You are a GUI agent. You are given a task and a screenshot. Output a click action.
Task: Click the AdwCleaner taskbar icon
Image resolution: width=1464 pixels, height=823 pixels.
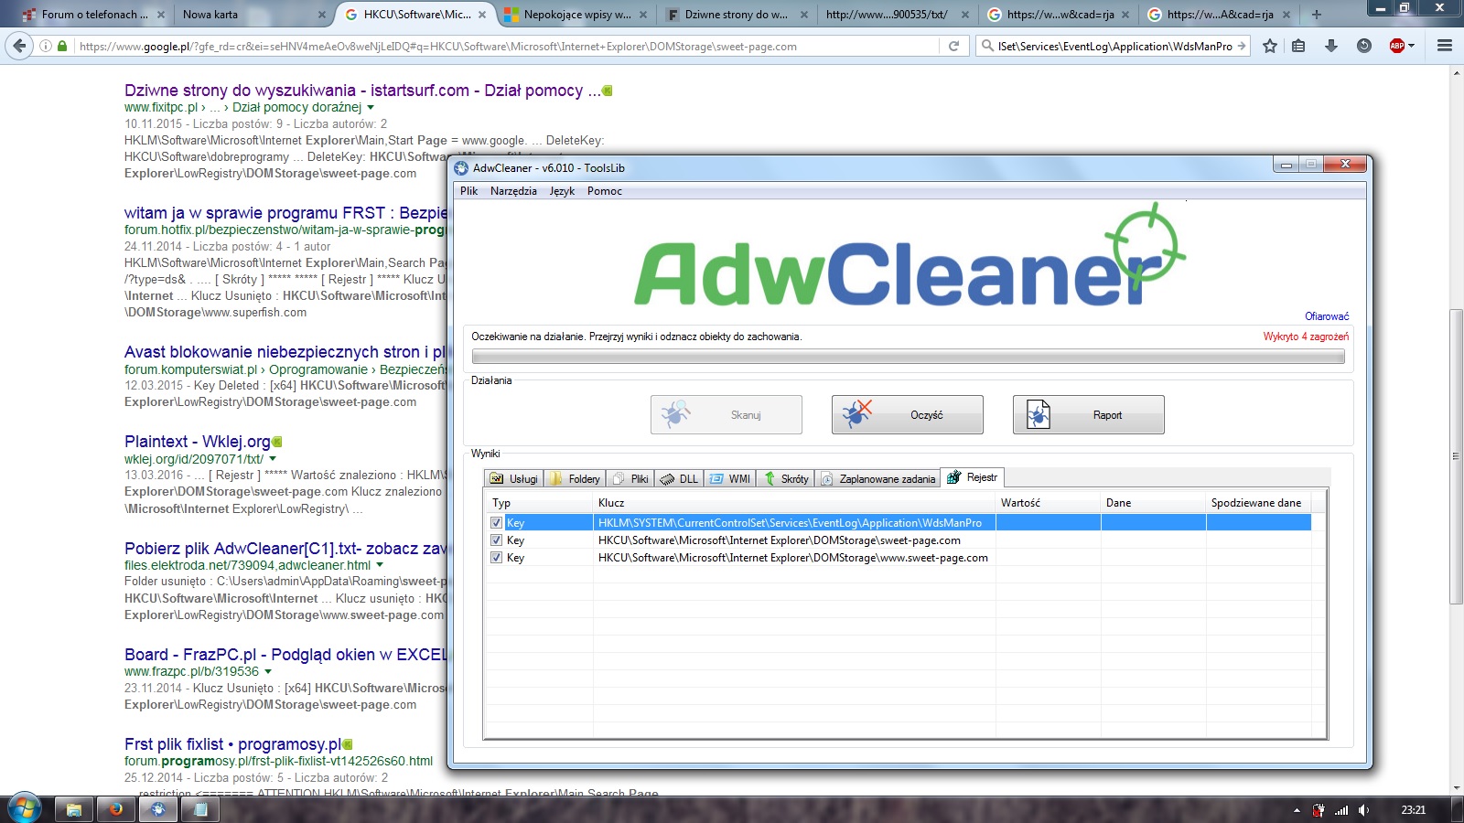[158, 809]
